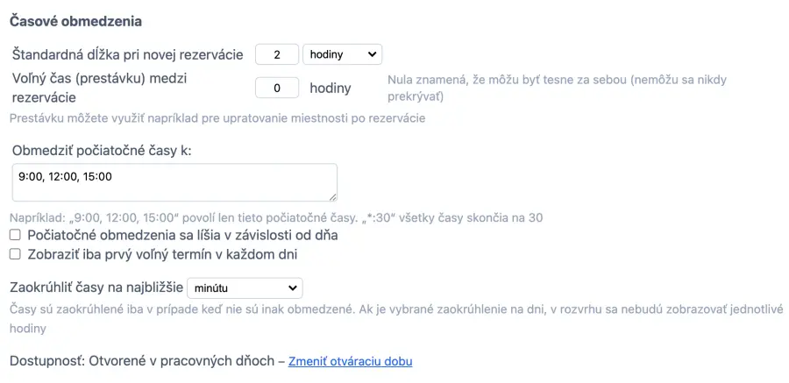
Task: Focus the break time between reservations field
Action: (x=276, y=88)
